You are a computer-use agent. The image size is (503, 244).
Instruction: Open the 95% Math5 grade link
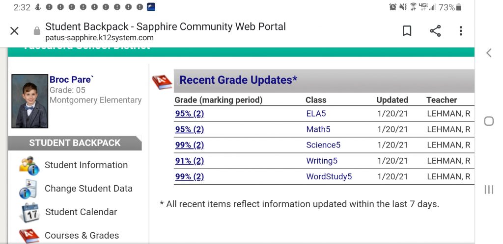point(189,129)
